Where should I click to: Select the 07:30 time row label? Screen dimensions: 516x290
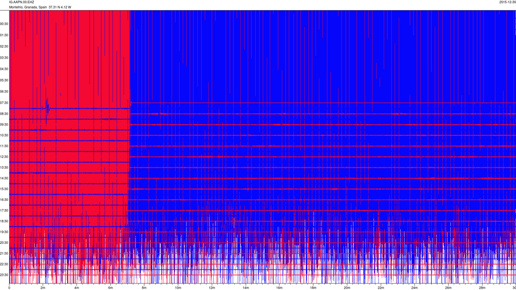click(4, 103)
